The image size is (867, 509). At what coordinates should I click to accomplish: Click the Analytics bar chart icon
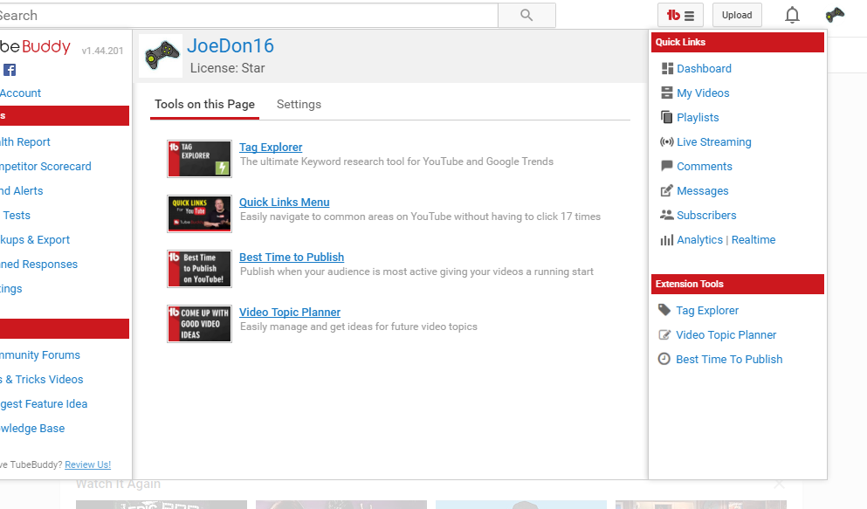[x=667, y=240]
